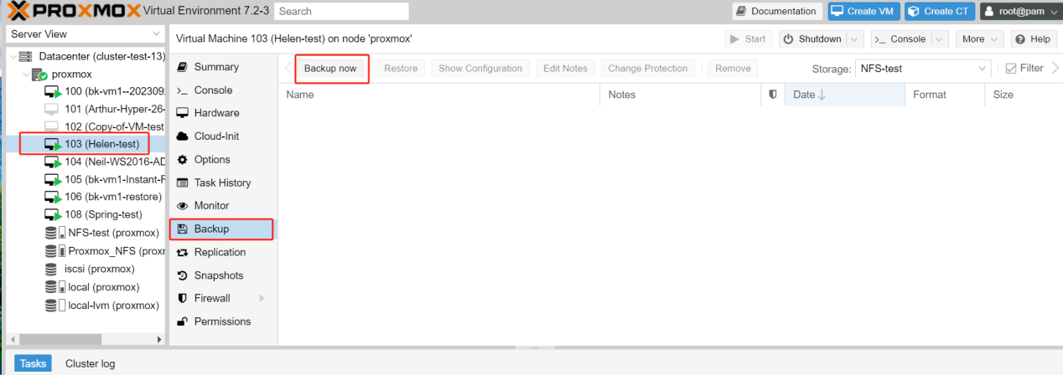Viewport: 1063px width, 375px height.
Task: Click the Proxmox_NFS storage icon
Action: [54, 251]
